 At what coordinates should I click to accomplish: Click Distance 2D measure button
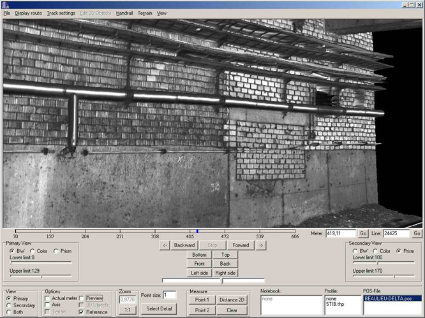(x=232, y=300)
